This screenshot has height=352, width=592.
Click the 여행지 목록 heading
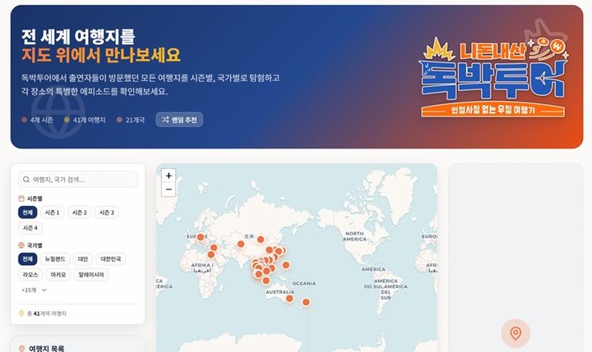click(x=46, y=349)
